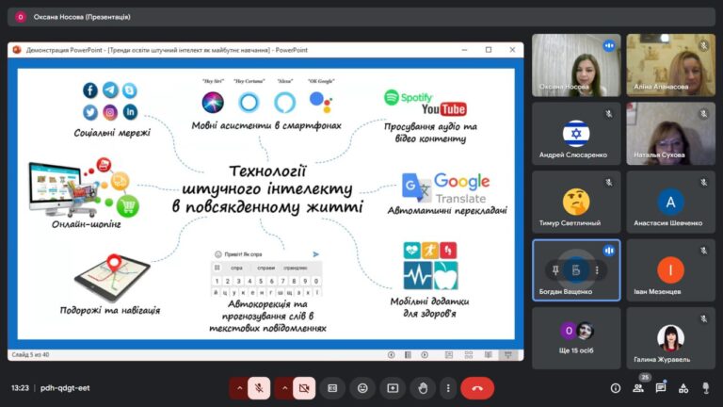Image resolution: width=723 pixels, height=407 pixels.
Task: Go to next slide in PowerPoint status bar
Action: [x=425, y=355]
